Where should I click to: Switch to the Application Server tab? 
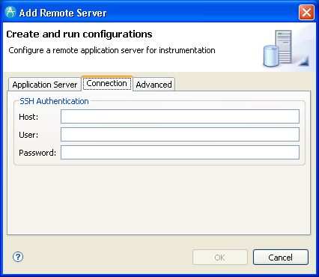pos(45,85)
